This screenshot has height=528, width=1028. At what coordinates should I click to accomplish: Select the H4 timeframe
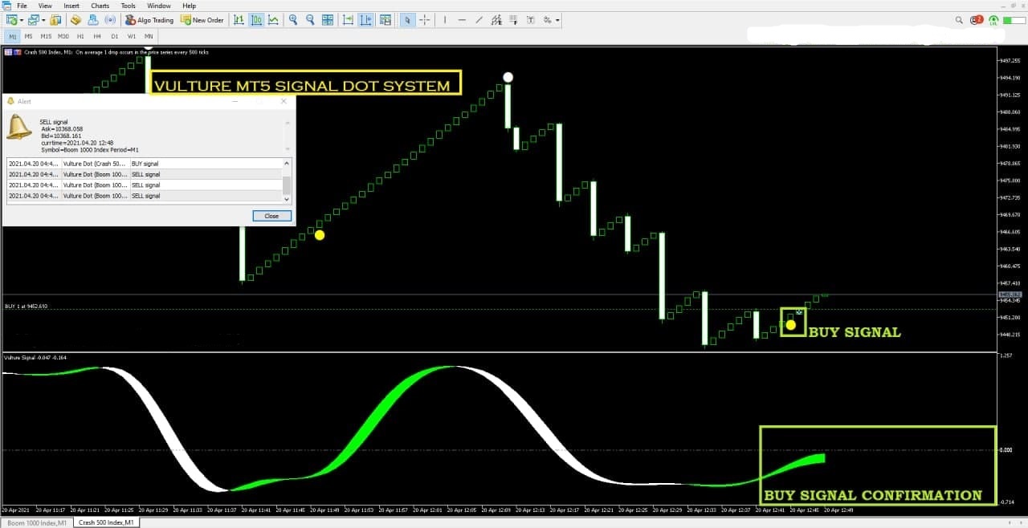(97, 36)
